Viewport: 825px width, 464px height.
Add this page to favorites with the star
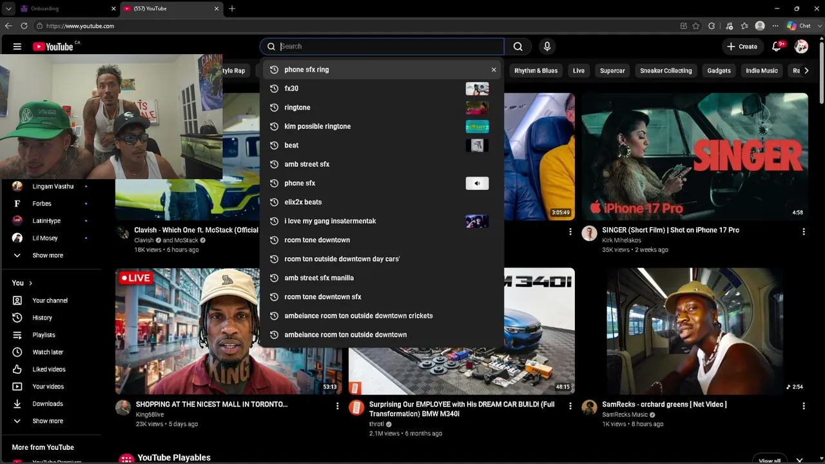pos(696,26)
